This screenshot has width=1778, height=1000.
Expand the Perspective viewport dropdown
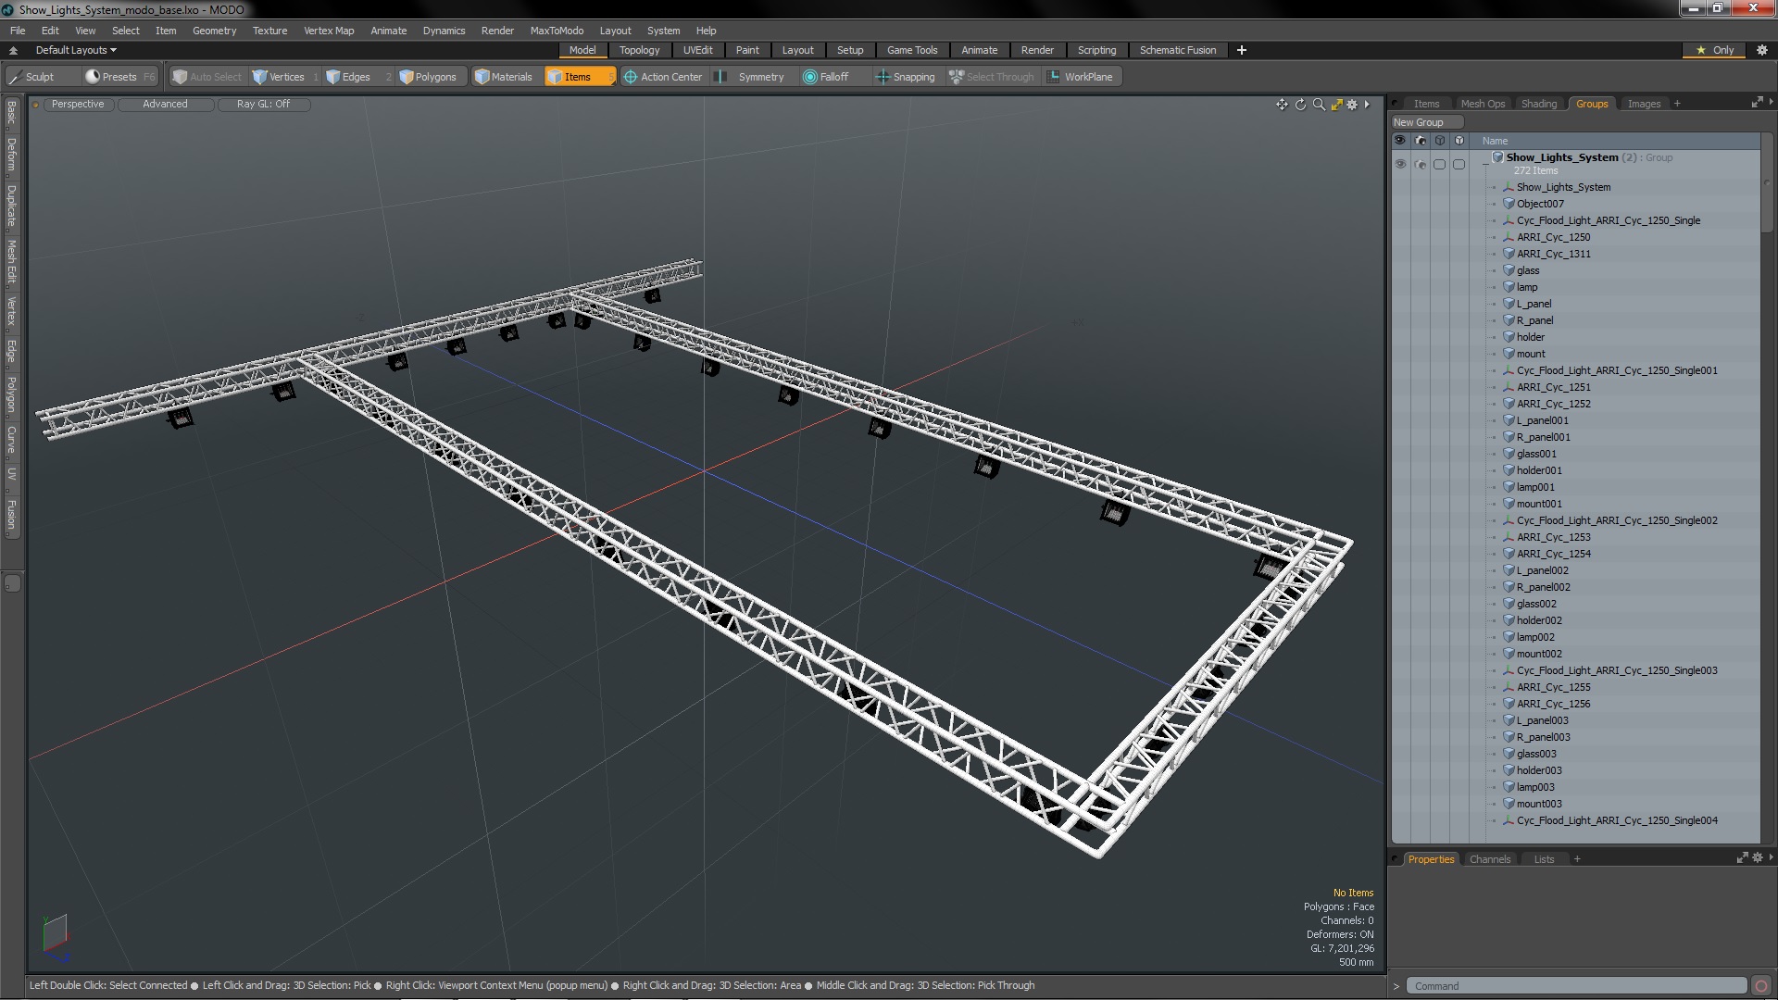point(76,103)
